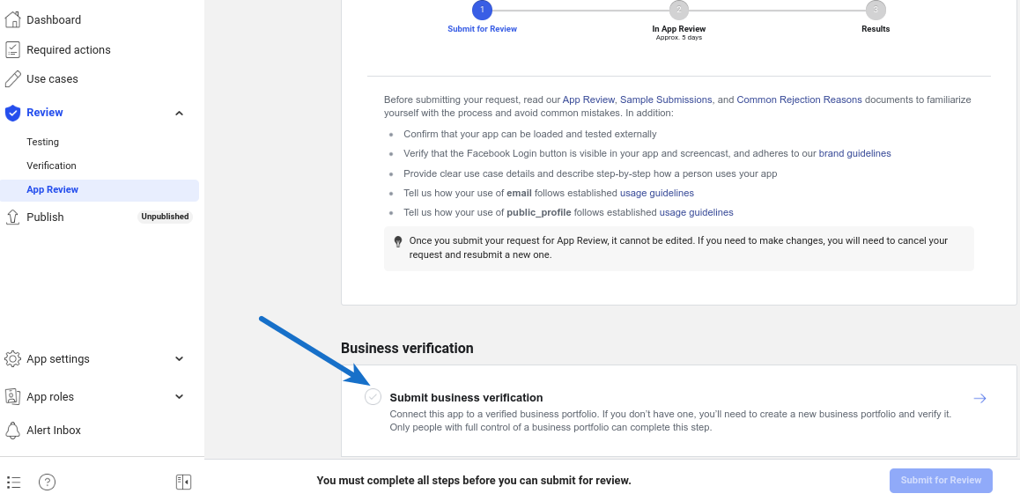The width and height of the screenshot is (1020, 501).
Task: Expand the App settings menu
Action: [x=180, y=359]
